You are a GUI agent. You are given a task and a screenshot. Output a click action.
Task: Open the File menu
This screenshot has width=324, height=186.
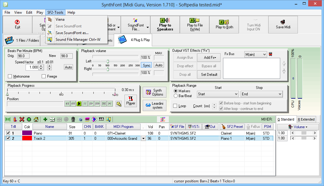coord(7,12)
